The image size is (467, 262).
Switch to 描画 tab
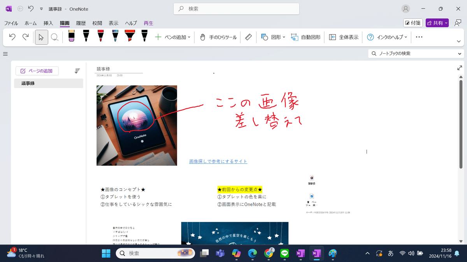pos(65,23)
